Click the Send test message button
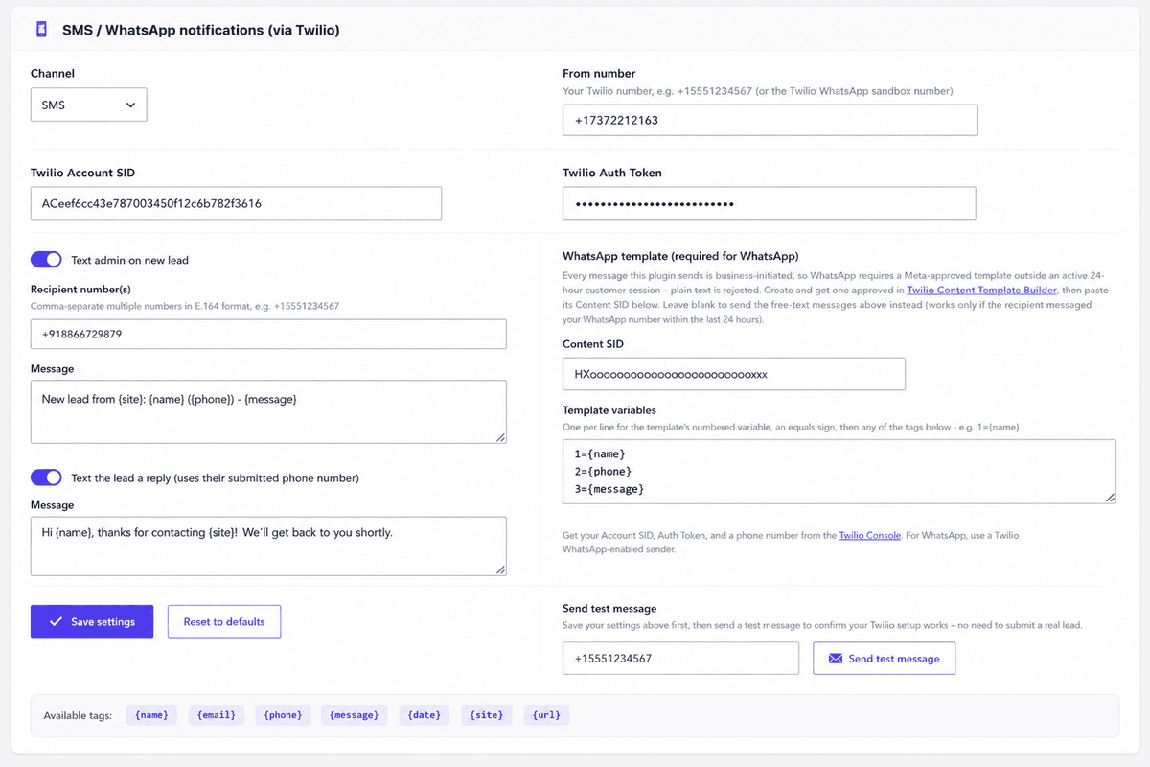Image resolution: width=1150 pixels, height=767 pixels. coord(885,659)
